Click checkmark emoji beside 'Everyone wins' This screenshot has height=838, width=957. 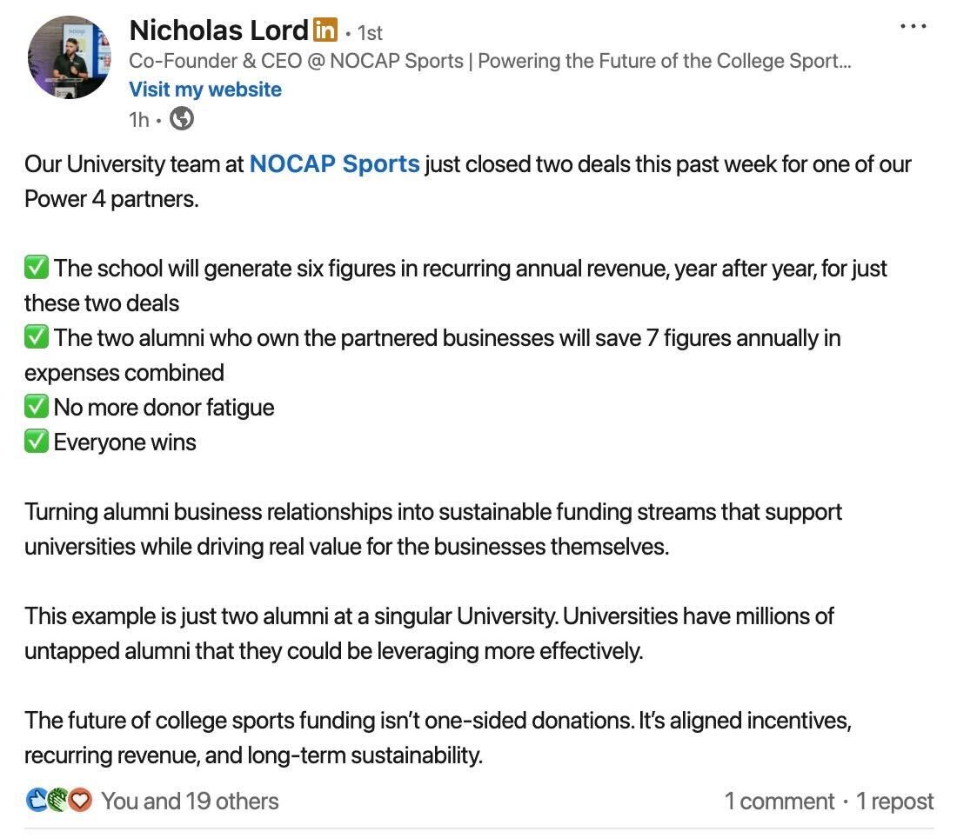[x=37, y=442]
